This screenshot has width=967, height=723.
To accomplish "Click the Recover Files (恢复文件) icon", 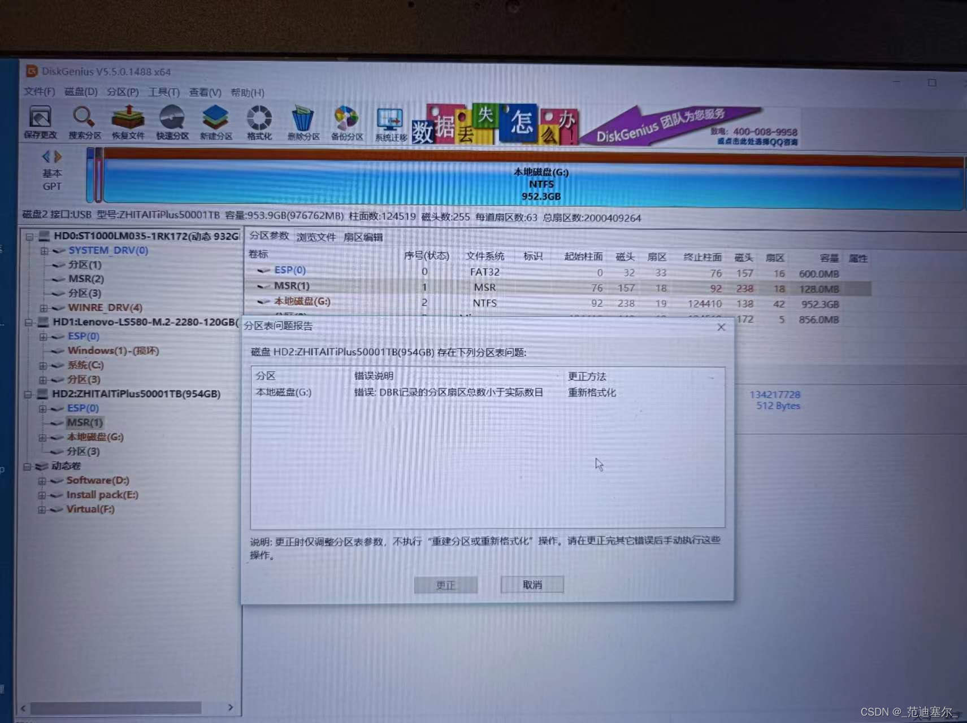I will point(128,123).
